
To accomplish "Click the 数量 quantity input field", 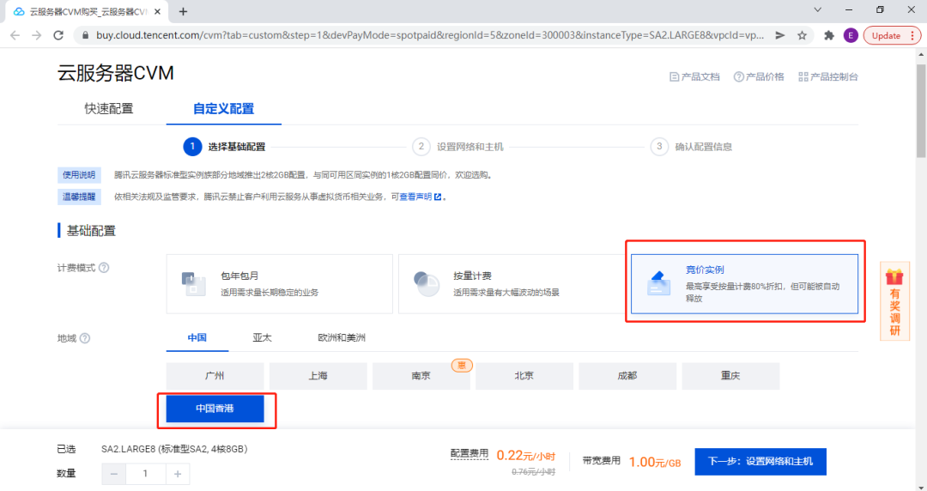I will 145,474.
